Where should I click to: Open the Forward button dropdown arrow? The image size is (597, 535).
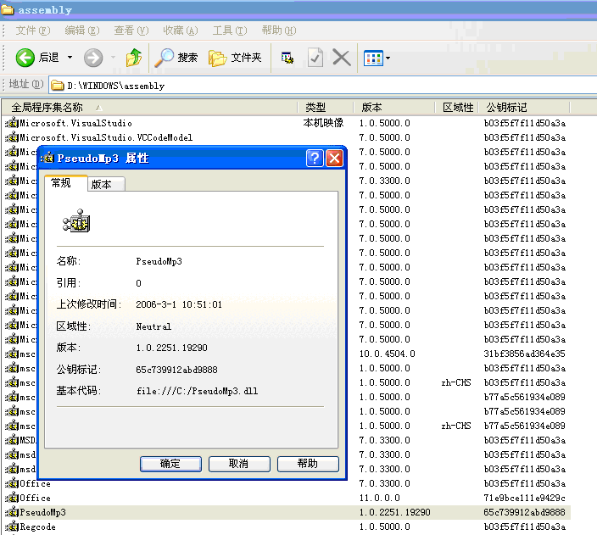111,58
